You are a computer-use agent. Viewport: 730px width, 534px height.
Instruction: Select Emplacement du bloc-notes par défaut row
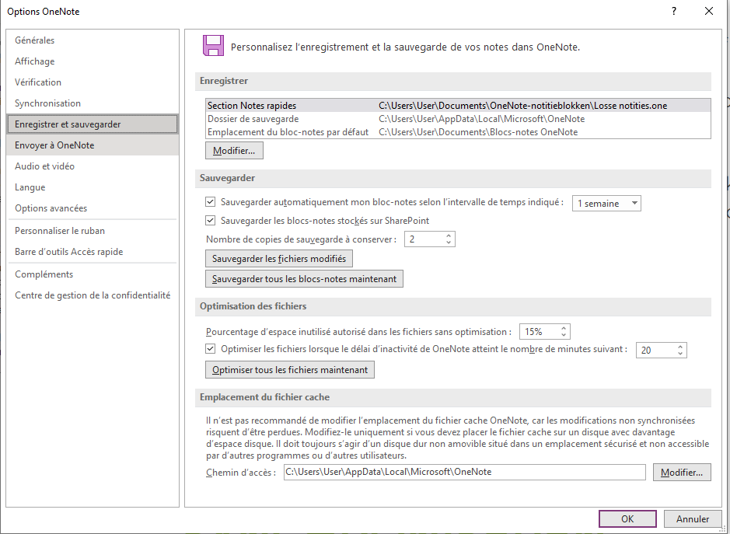pos(458,132)
